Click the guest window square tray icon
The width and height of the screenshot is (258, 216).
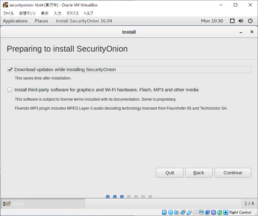coord(232,21)
